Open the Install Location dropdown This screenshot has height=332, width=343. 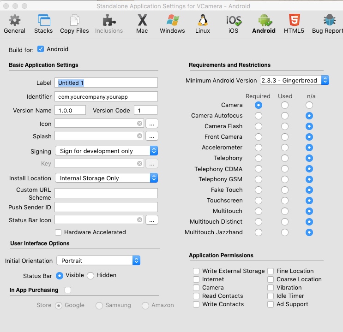pos(106,178)
